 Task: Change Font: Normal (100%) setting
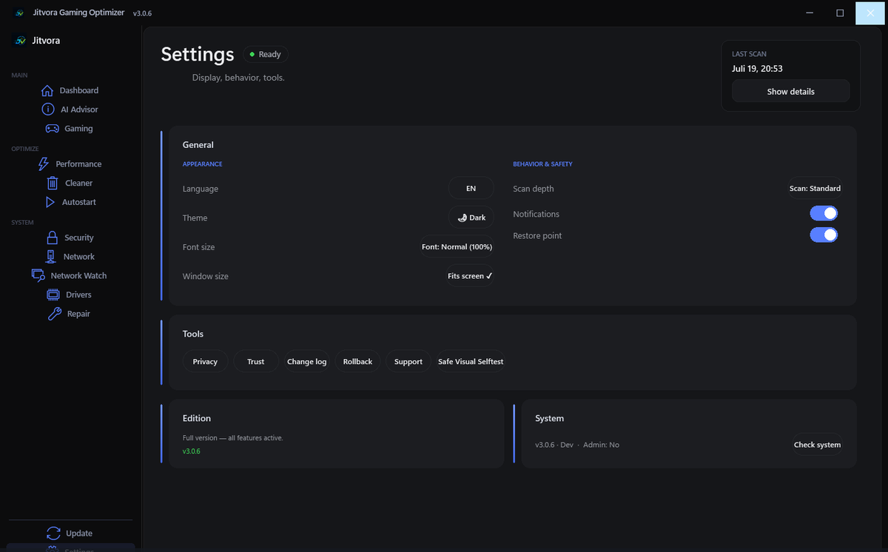457,247
